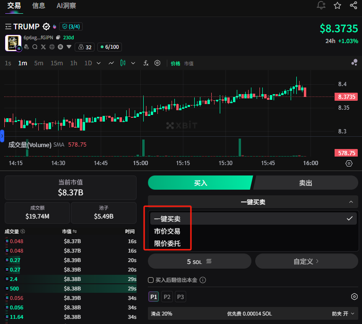Open chart settings hexagon icon in toolbar
362x324 pixels.
(157, 63)
